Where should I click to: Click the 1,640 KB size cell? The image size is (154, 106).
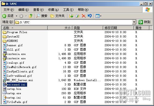click(x=64, y=80)
